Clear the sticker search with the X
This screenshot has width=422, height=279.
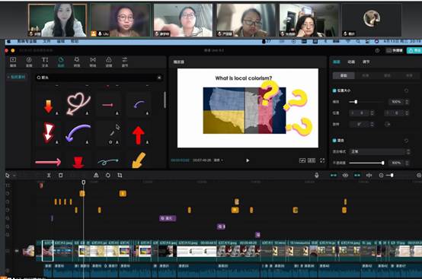(159, 78)
